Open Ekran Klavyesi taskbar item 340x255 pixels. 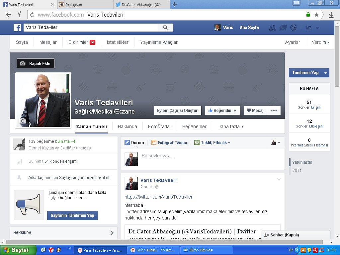(x=206, y=250)
